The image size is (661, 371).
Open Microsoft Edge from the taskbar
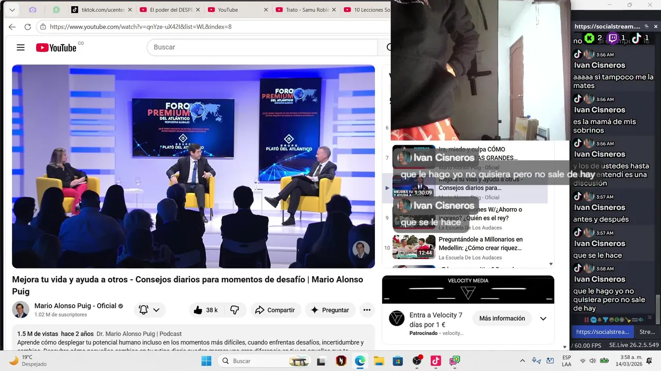coord(360,361)
